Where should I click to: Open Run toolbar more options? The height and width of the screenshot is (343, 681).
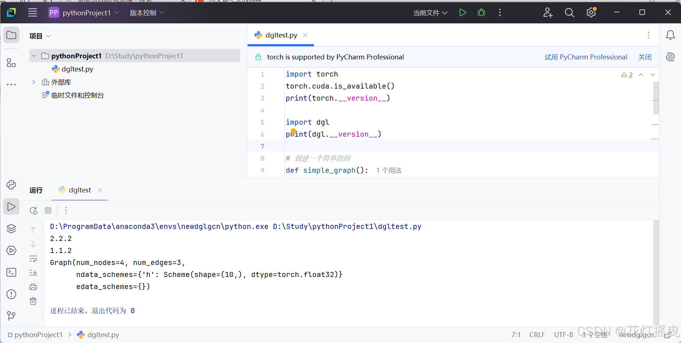[x=66, y=210]
